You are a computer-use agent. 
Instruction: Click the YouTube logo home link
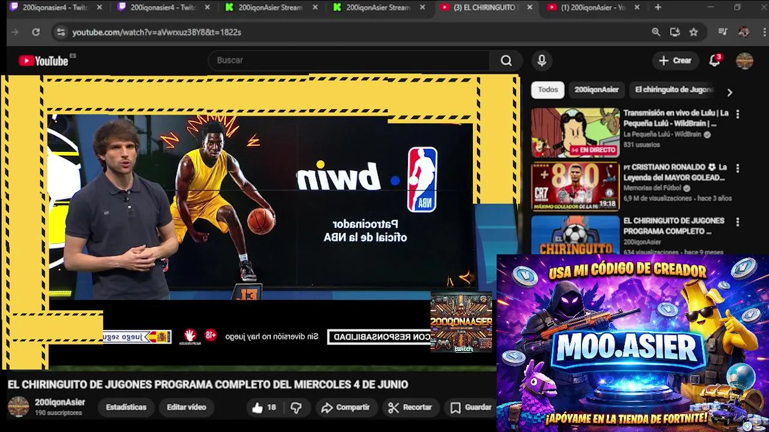[x=43, y=61]
